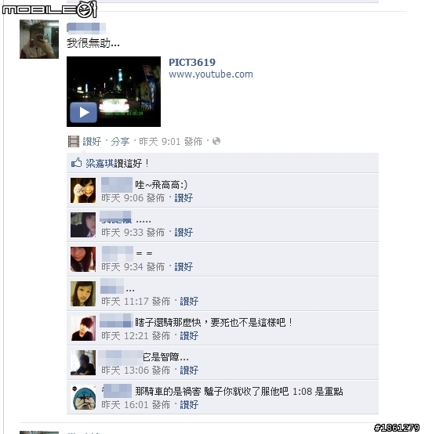This screenshot has width=425, height=434.
Task: Like the 哇~飛高高 comment
Action: (x=183, y=198)
